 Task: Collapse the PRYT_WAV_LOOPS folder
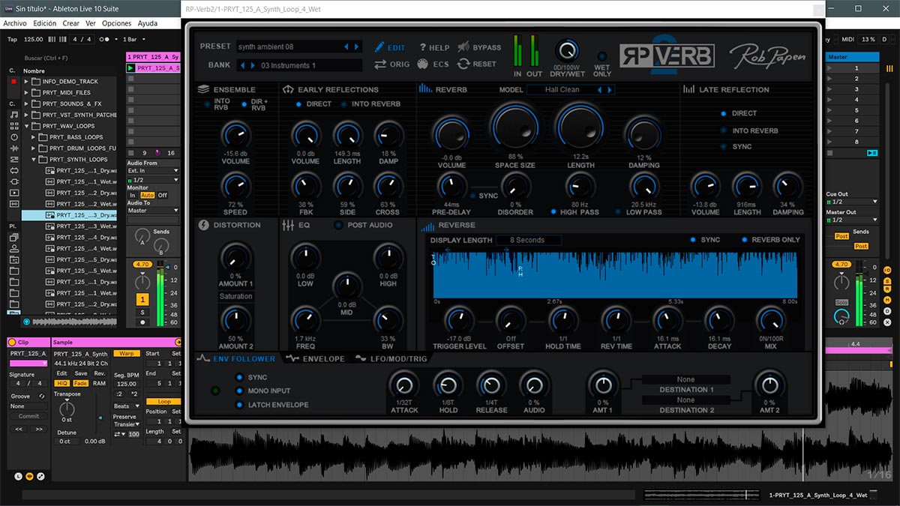[x=27, y=126]
